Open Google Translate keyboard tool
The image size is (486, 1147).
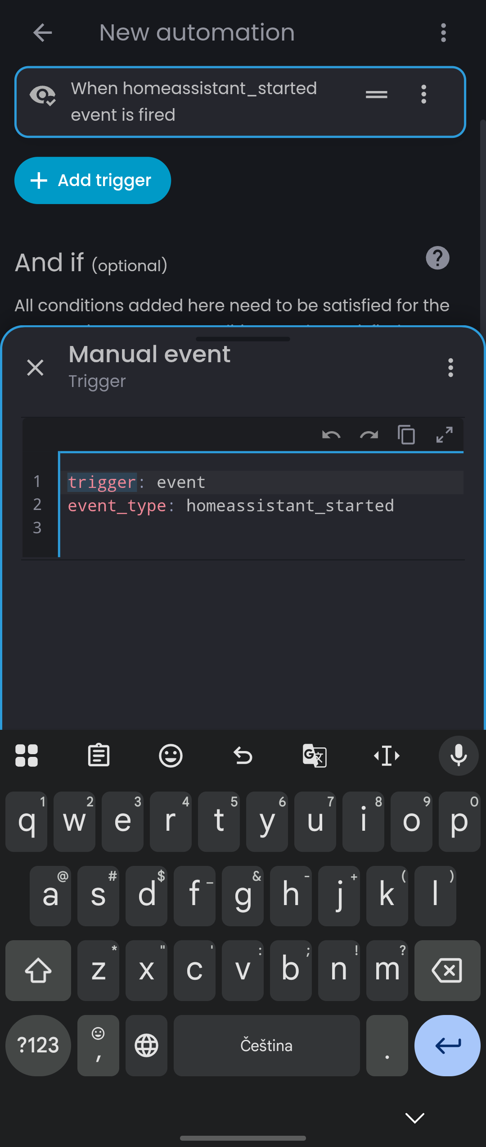coord(315,756)
